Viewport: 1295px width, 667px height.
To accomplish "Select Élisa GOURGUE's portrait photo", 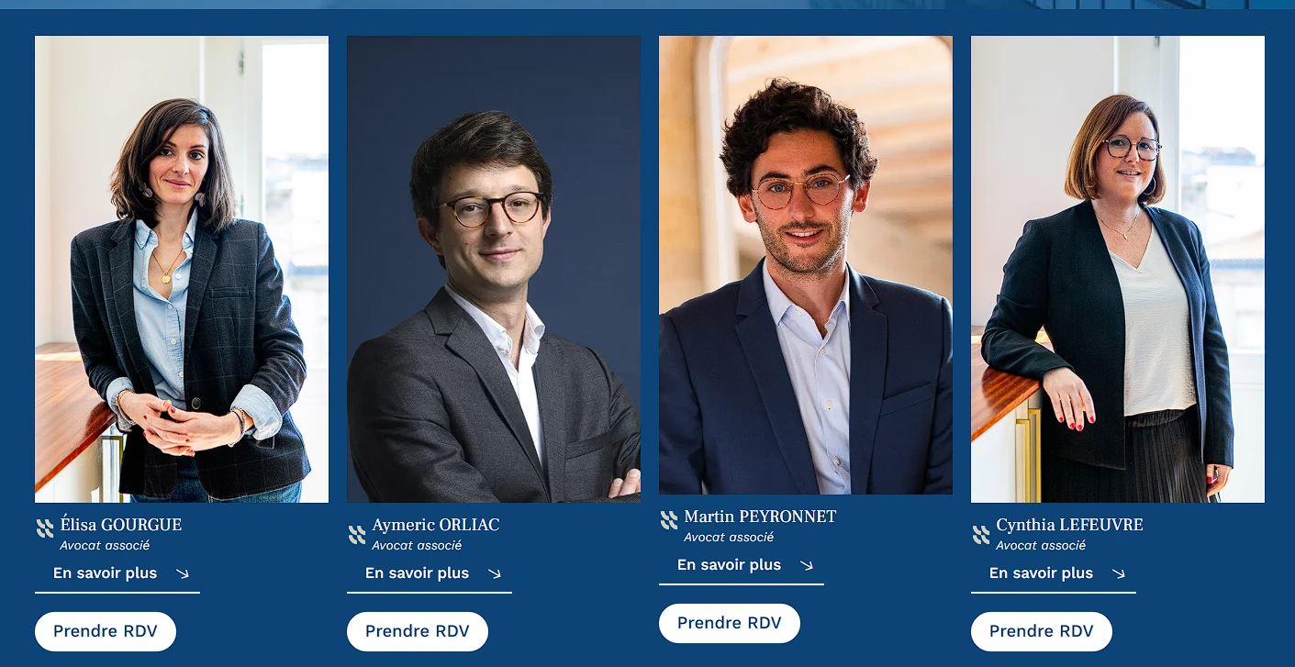I will (x=182, y=269).
